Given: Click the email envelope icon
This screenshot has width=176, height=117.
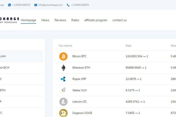Looking at the screenshot, I should (x=36, y=5).
